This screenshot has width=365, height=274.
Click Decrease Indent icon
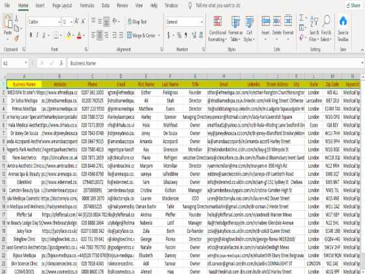pos(114,35)
